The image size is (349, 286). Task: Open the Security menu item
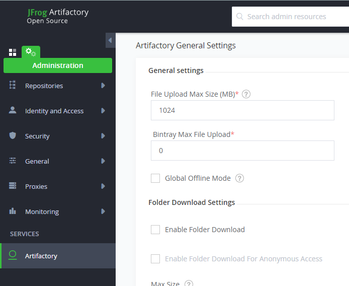tap(58, 136)
